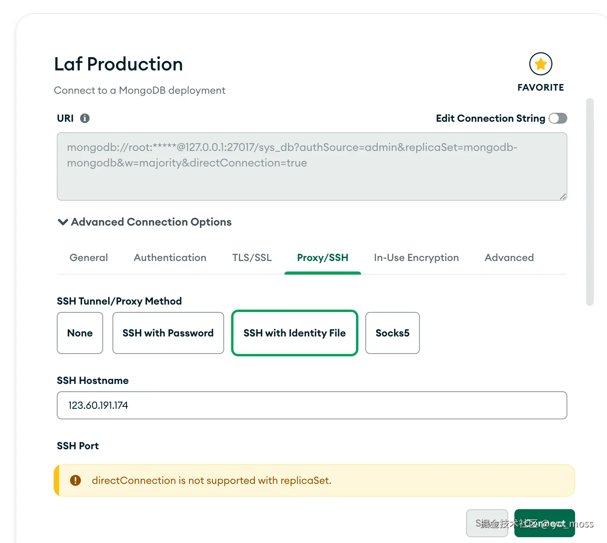Toggle the Edit Connection String switch

click(x=558, y=118)
